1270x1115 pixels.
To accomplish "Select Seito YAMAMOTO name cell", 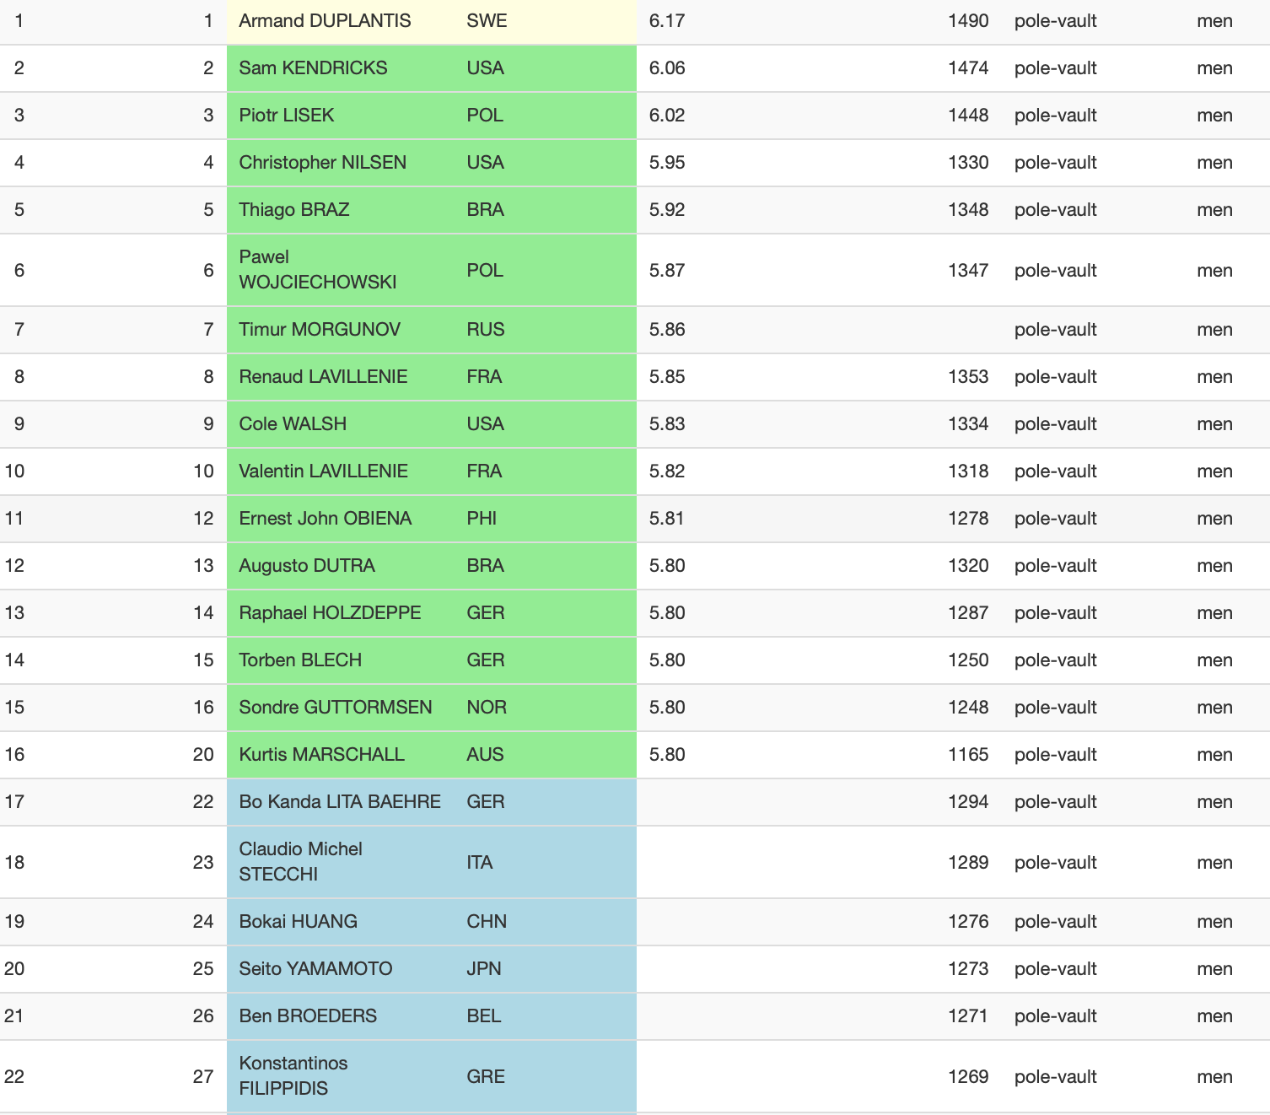I will coord(315,969).
